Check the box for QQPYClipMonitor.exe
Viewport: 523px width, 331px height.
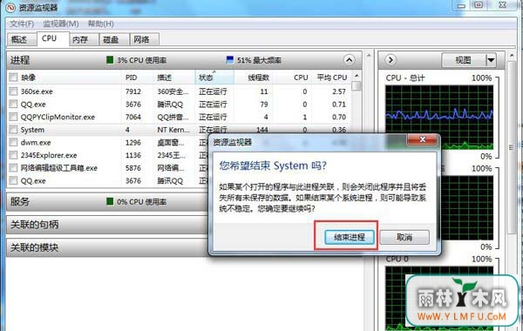click(x=13, y=117)
